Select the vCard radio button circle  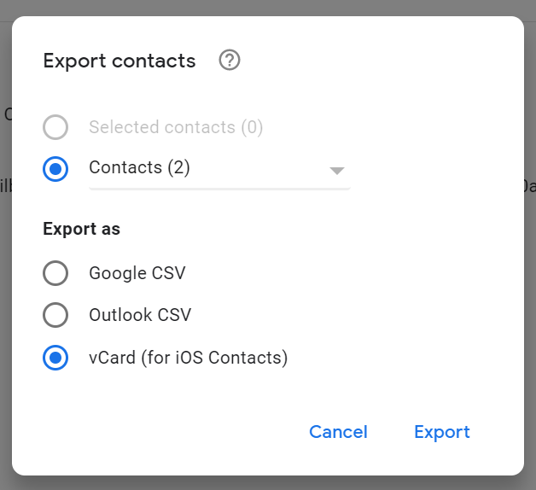pos(55,358)
